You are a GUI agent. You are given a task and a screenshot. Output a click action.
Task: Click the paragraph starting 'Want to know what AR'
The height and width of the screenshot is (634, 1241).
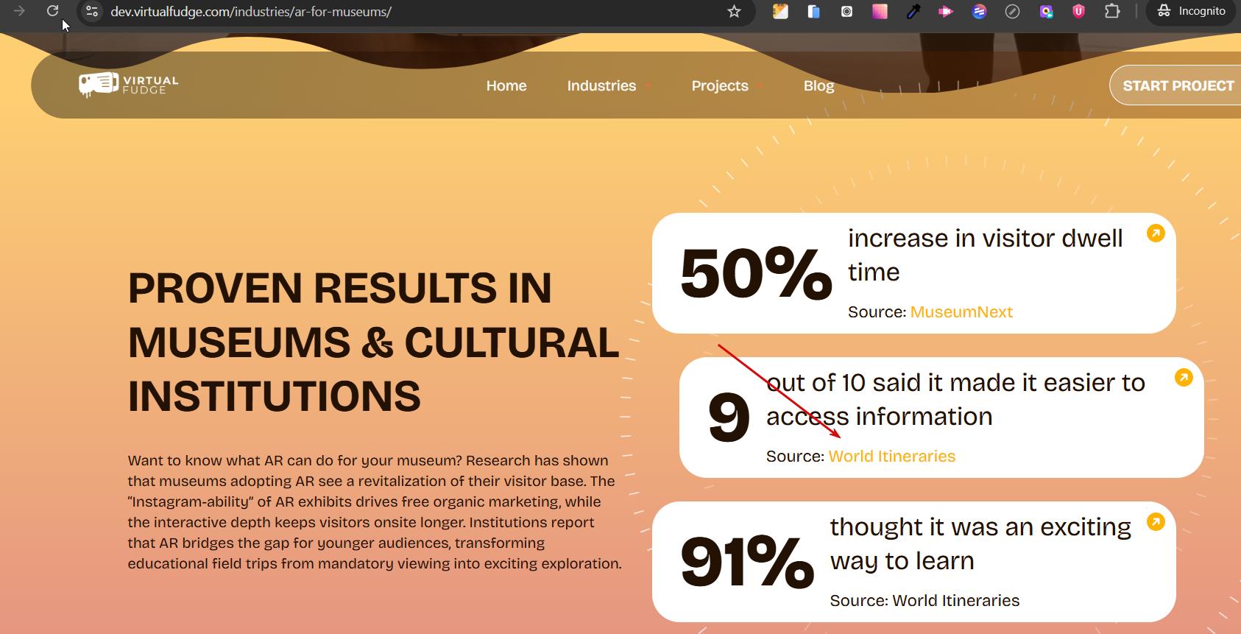pos(375,512)
